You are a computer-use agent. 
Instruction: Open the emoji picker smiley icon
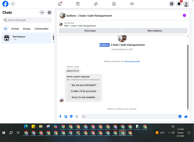[x=180, y=116]
